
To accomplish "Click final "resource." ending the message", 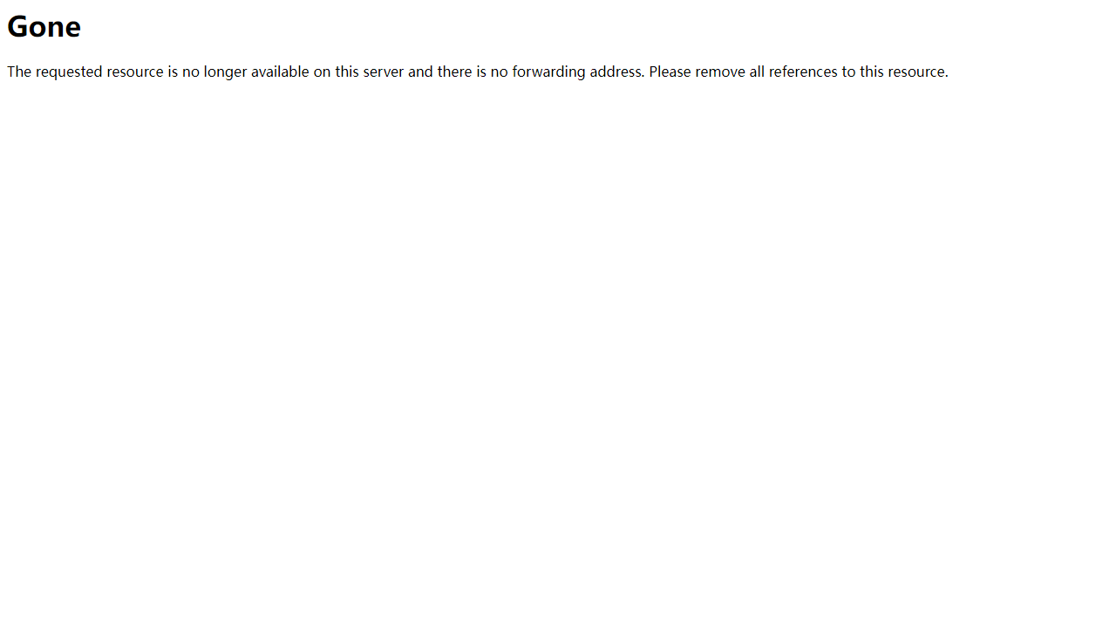I will point(919,72).
